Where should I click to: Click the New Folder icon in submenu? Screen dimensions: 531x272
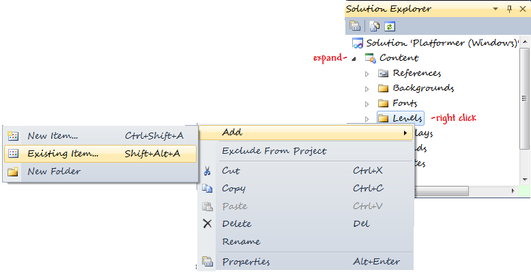tap(13, 172)
